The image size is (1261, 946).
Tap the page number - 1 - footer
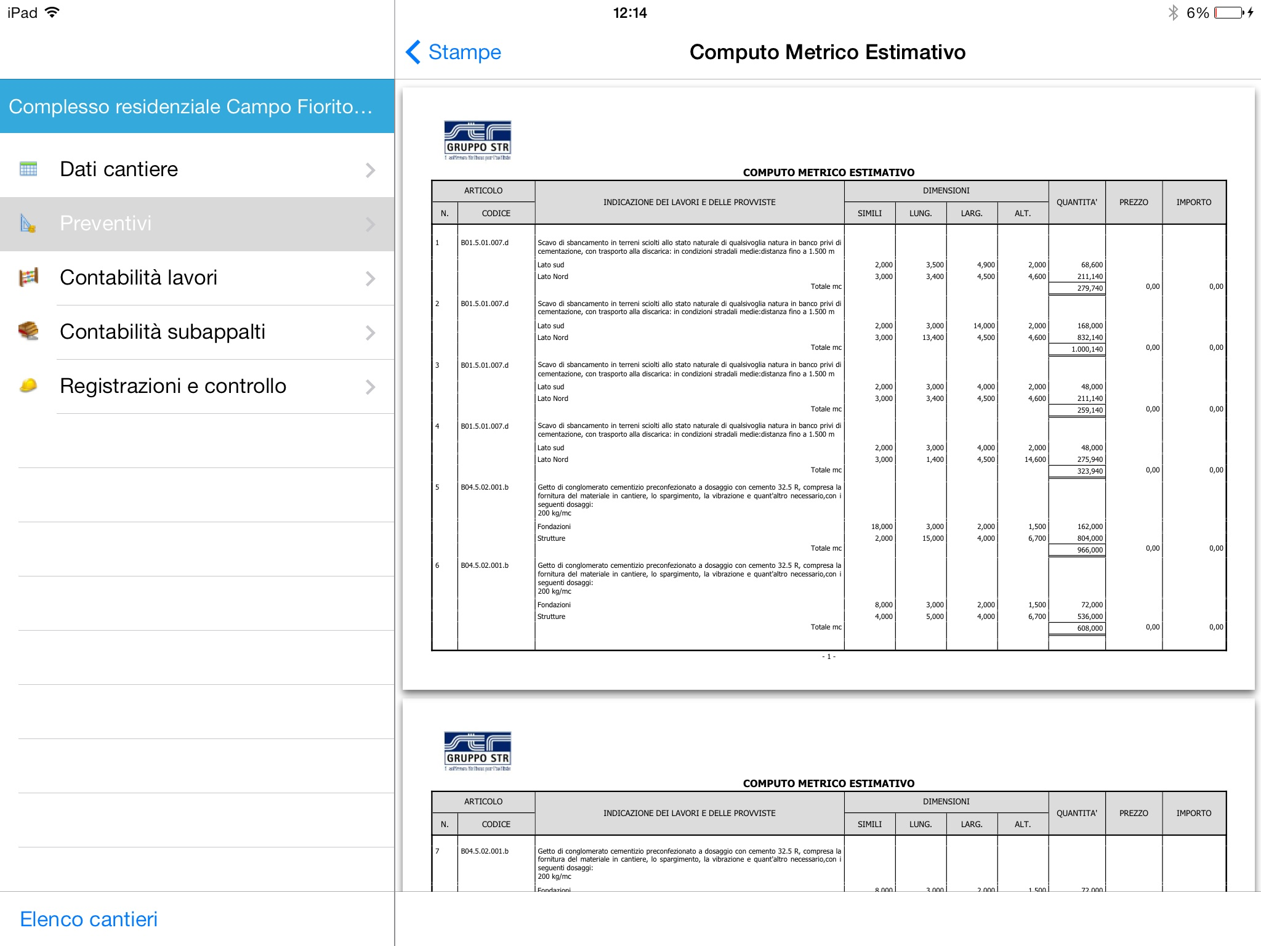[x=829, y=657]
